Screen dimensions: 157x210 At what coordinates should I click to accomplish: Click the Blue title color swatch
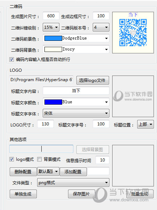point(53,102)
